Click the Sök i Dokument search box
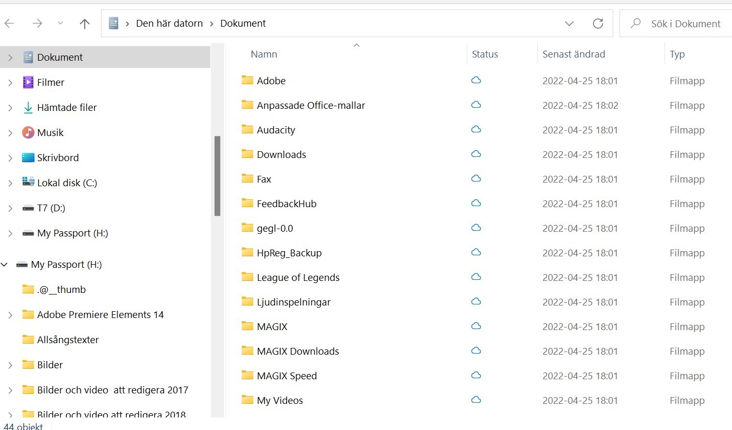This screenshot has height=430, width=732. tap(676, 24)
